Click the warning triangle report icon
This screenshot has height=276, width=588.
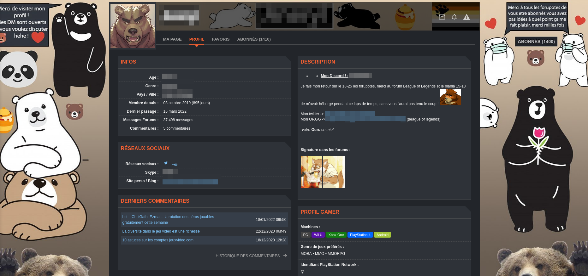[x=466, y=17]
